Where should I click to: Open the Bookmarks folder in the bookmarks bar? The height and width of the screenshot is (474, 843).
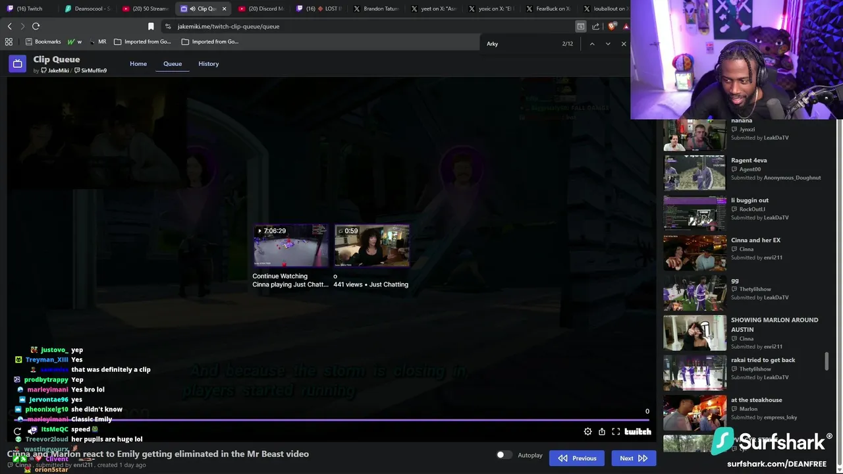coord(43,41)
